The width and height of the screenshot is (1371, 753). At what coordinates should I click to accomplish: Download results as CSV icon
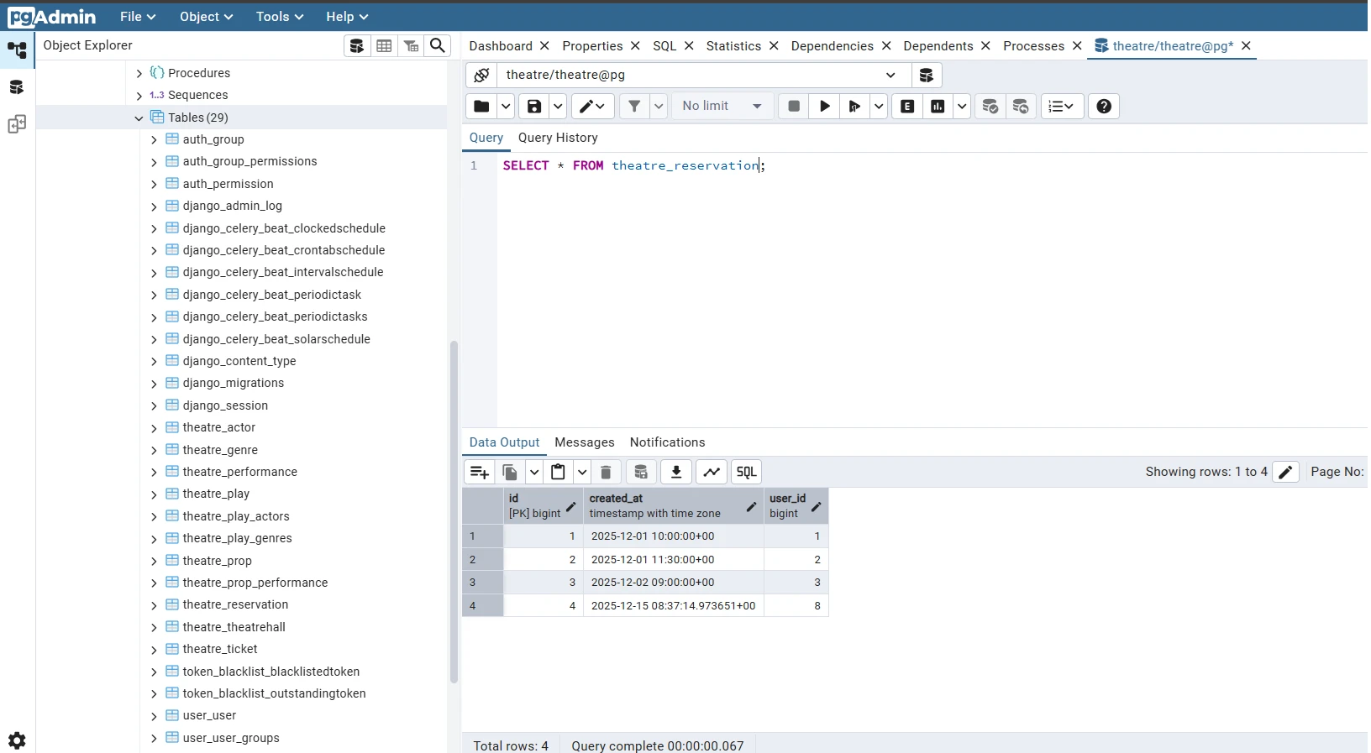click(675, 472)
